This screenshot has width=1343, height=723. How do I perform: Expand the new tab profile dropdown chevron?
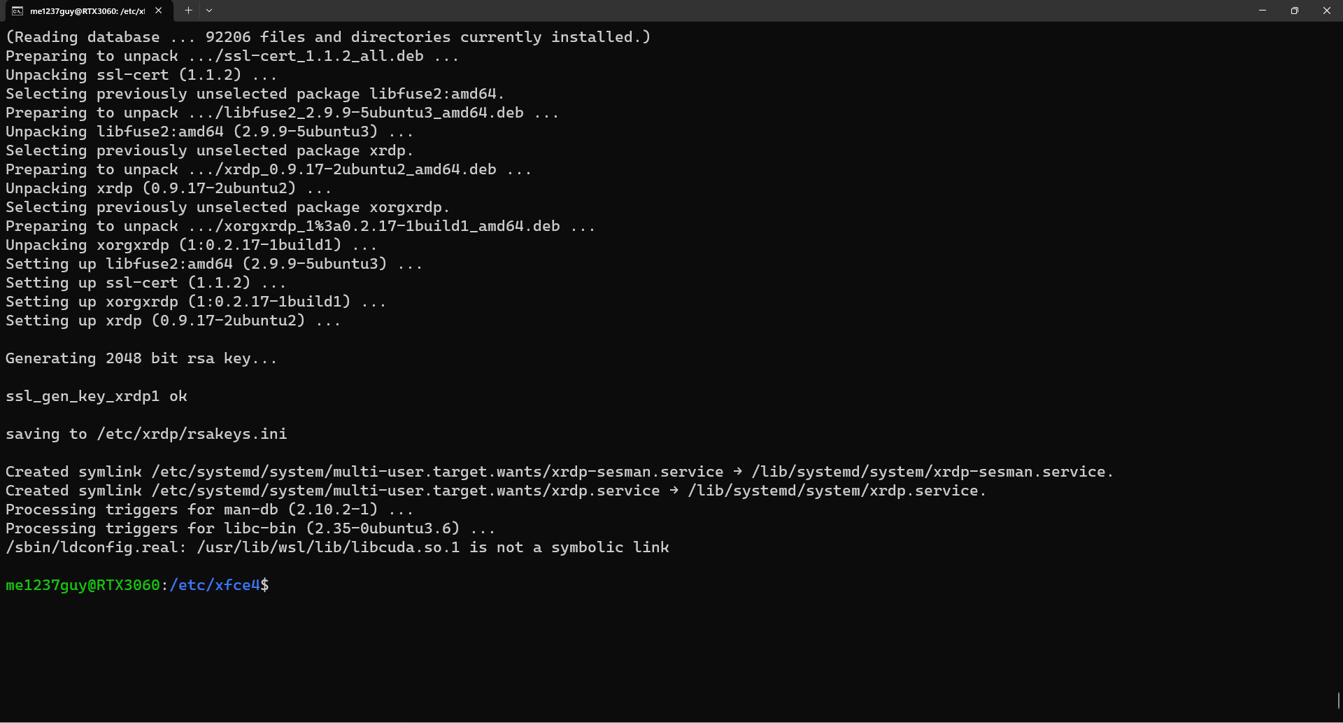[209, 10]
